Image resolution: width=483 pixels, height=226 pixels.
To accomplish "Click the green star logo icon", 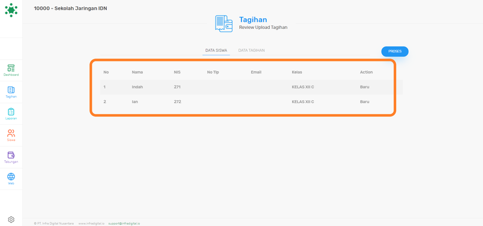I will (x=11, y=10).
